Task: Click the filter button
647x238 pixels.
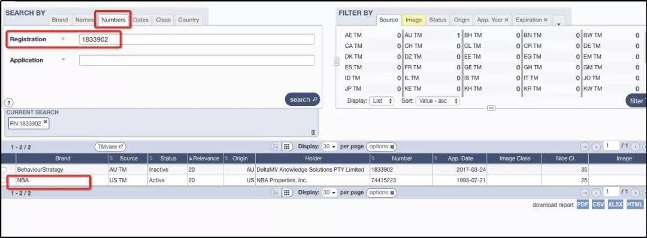Action: [637, 101]
